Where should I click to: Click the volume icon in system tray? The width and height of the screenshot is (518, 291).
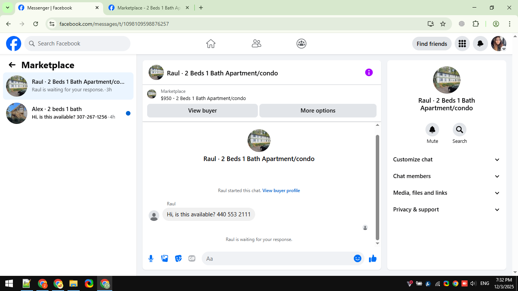point(473,283)
